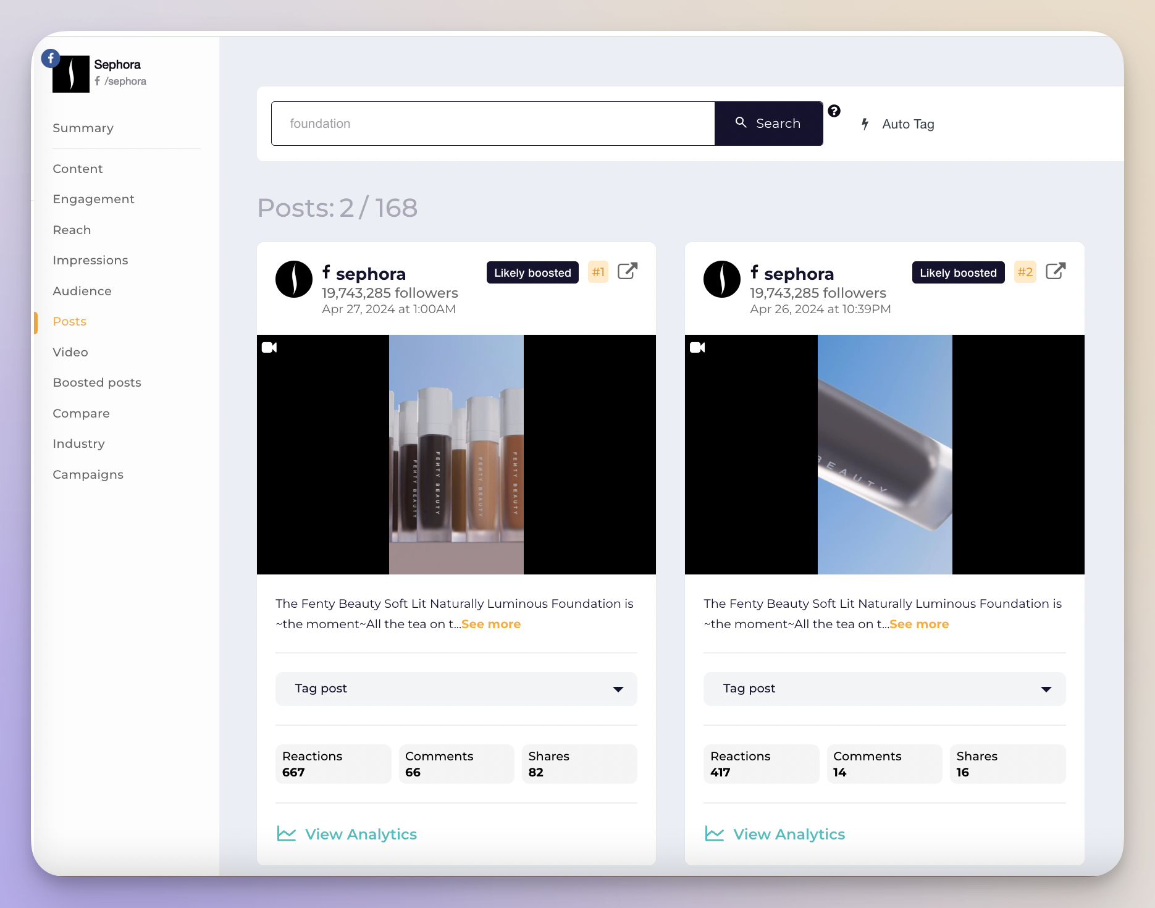
Task: Click the sephora page name on post #1
Action: tap(371, 274)
